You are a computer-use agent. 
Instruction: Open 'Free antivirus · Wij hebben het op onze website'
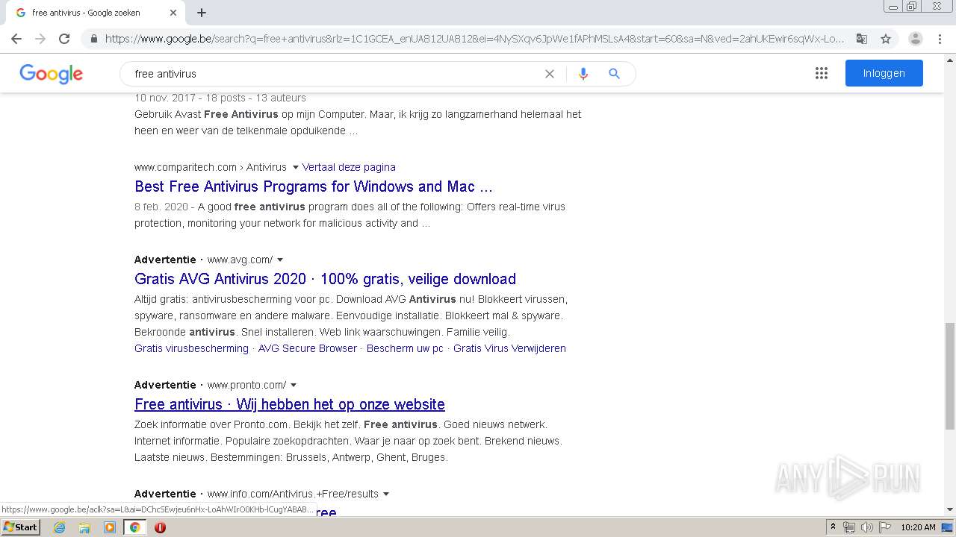coord(290,404)
